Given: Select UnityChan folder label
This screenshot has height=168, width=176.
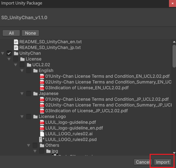Looking at the screenshot, I should [30, 53].
